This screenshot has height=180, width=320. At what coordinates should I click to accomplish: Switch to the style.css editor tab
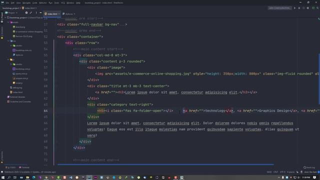pos(69,14)
